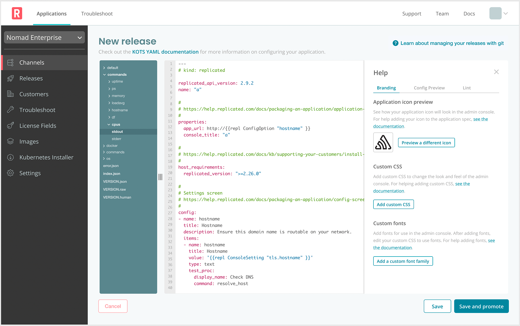This screenshot has height=326, width=520.
Task: Close the Help panel
Action: 496,72
